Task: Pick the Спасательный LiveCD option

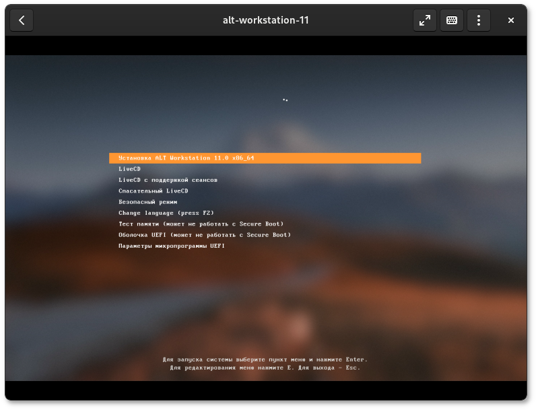Action: [x=153, y=191]
